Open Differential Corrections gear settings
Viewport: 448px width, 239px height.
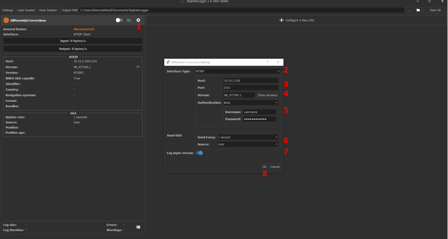(138, 20)
